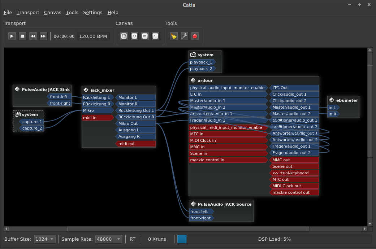Image resolution: width=376 pixels, height=249 pixels.
Task: Click jack_mixer Mikro input port
Action: click(x=98, y=110)
